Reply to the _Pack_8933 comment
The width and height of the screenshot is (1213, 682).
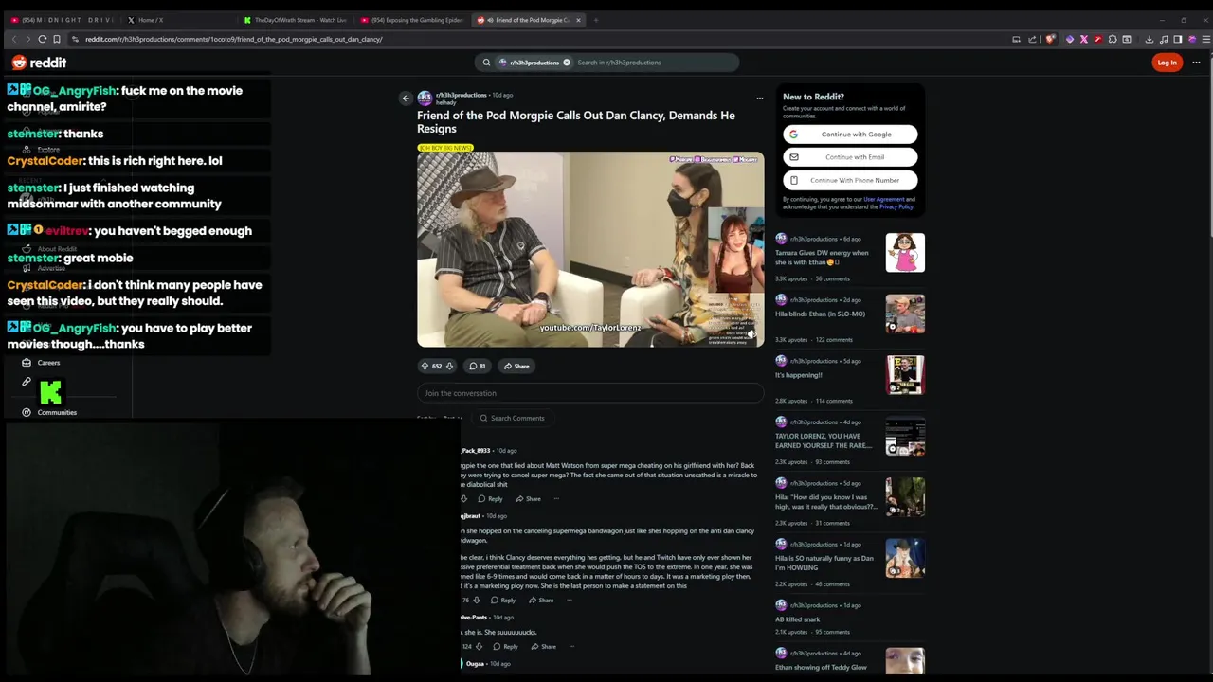click(490, 498)
